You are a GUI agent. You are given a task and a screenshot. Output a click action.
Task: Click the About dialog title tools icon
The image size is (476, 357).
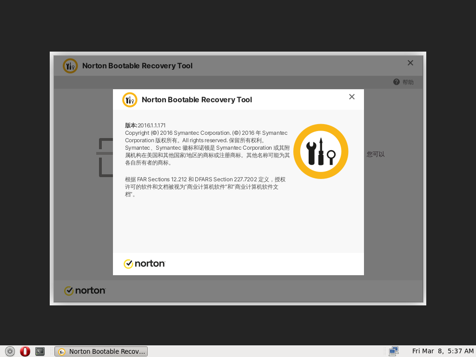click(130, 100)
